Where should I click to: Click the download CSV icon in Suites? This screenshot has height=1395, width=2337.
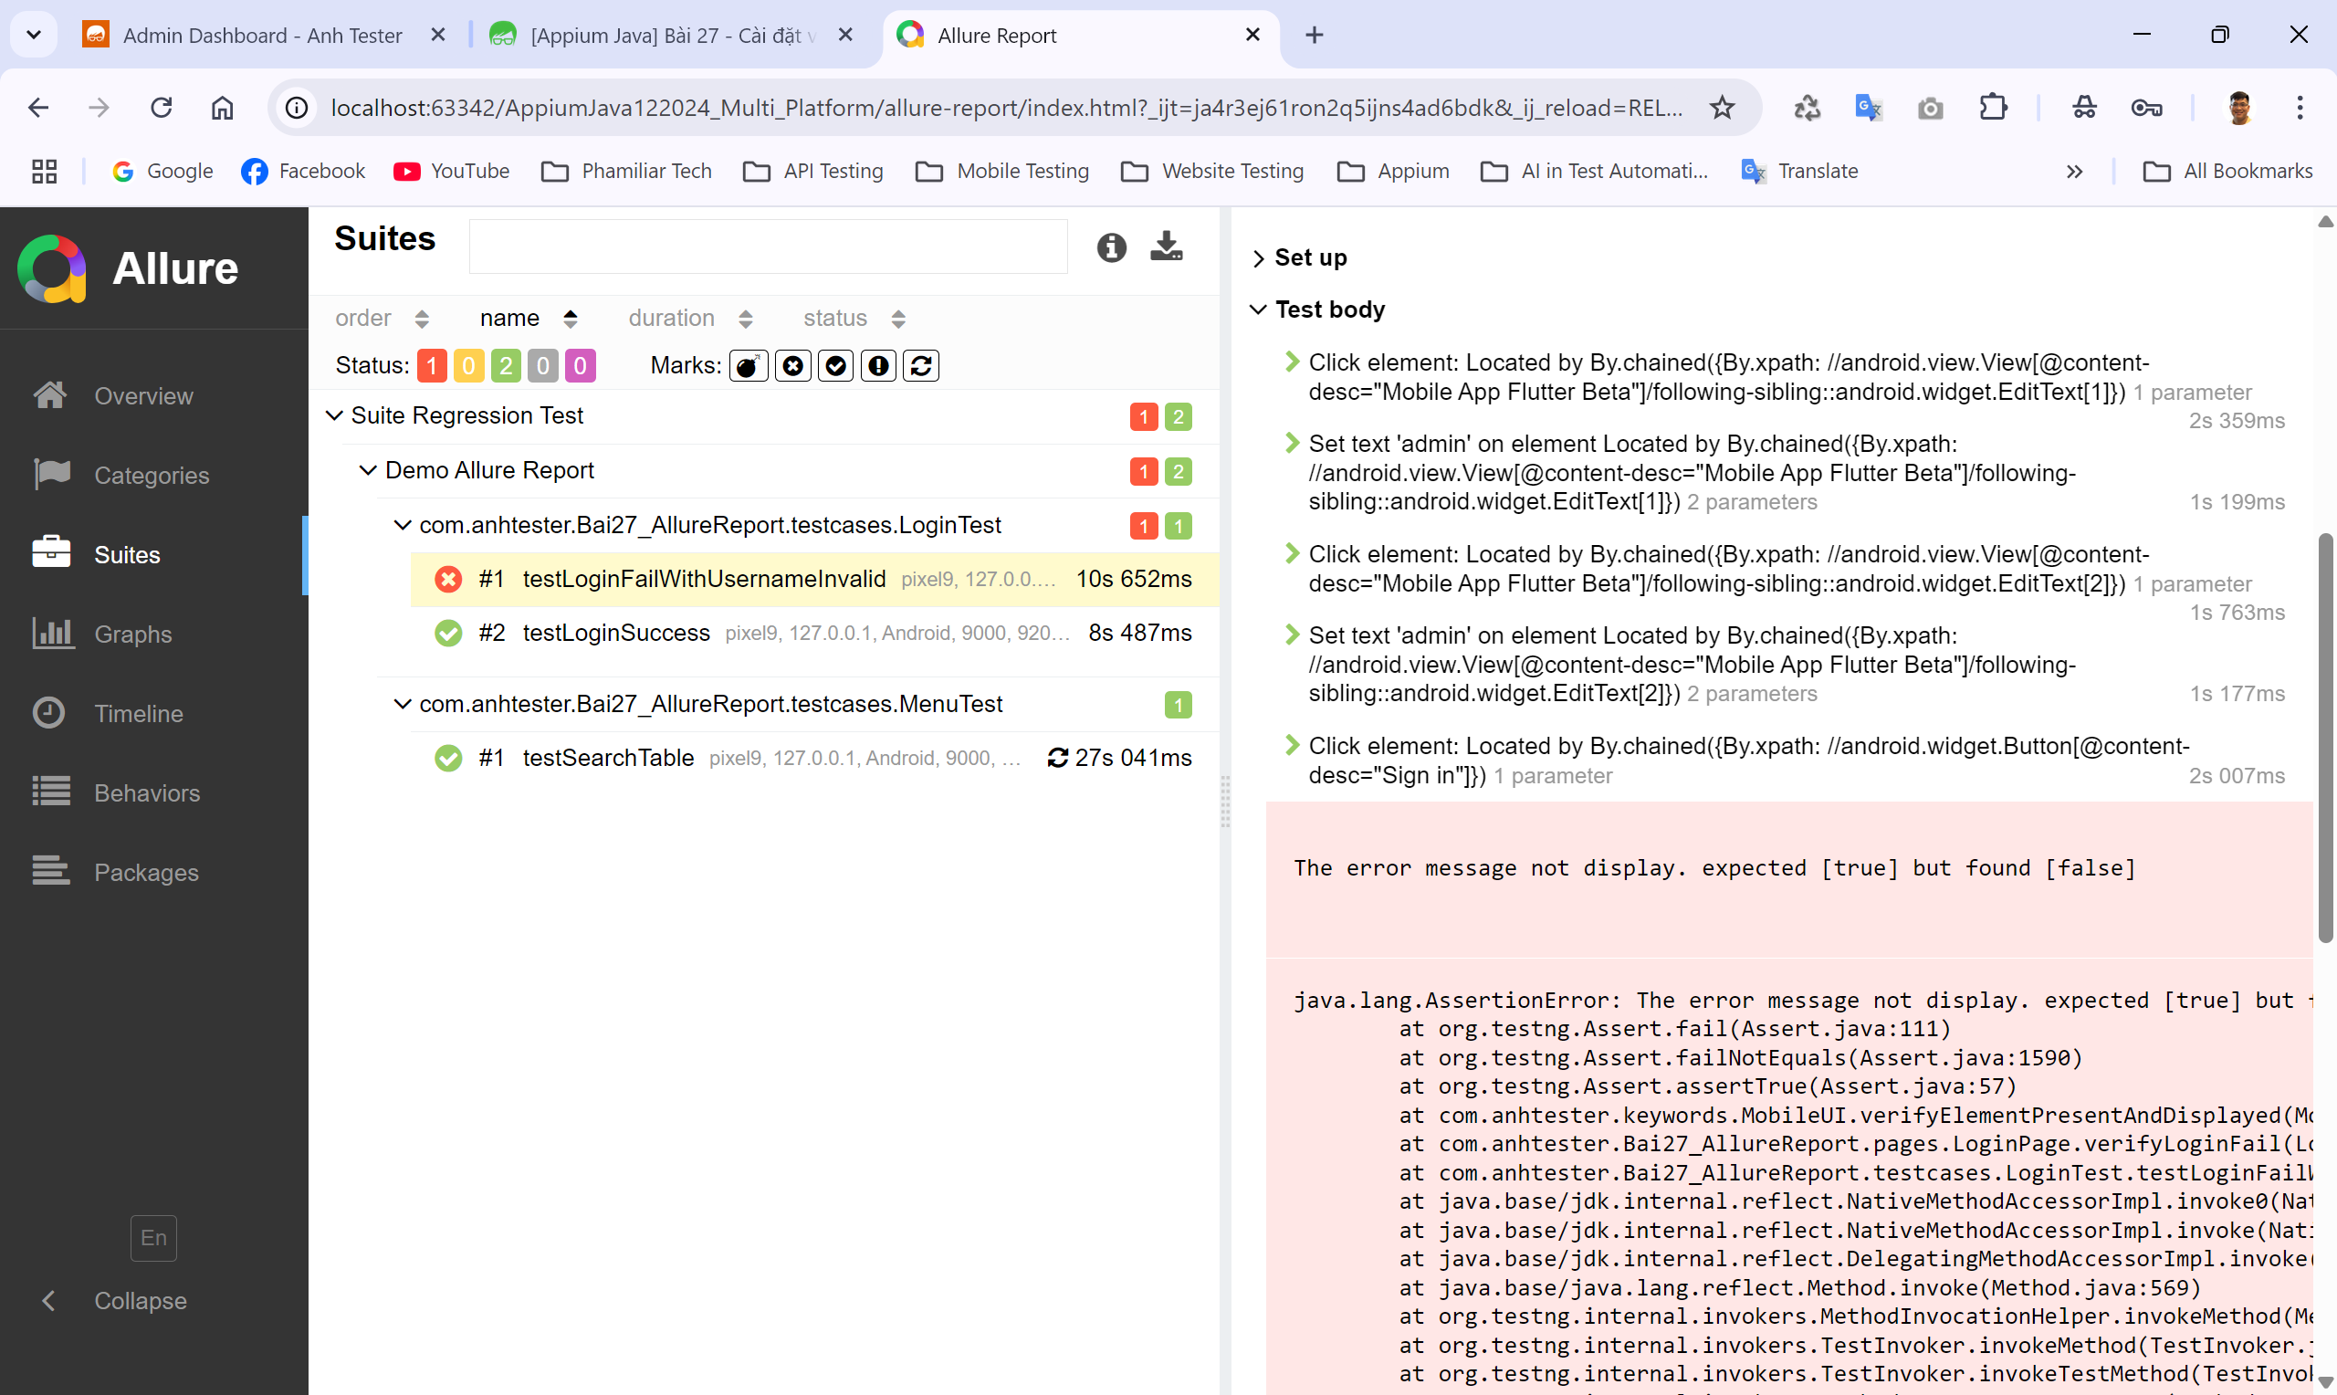click(1166, 246)
